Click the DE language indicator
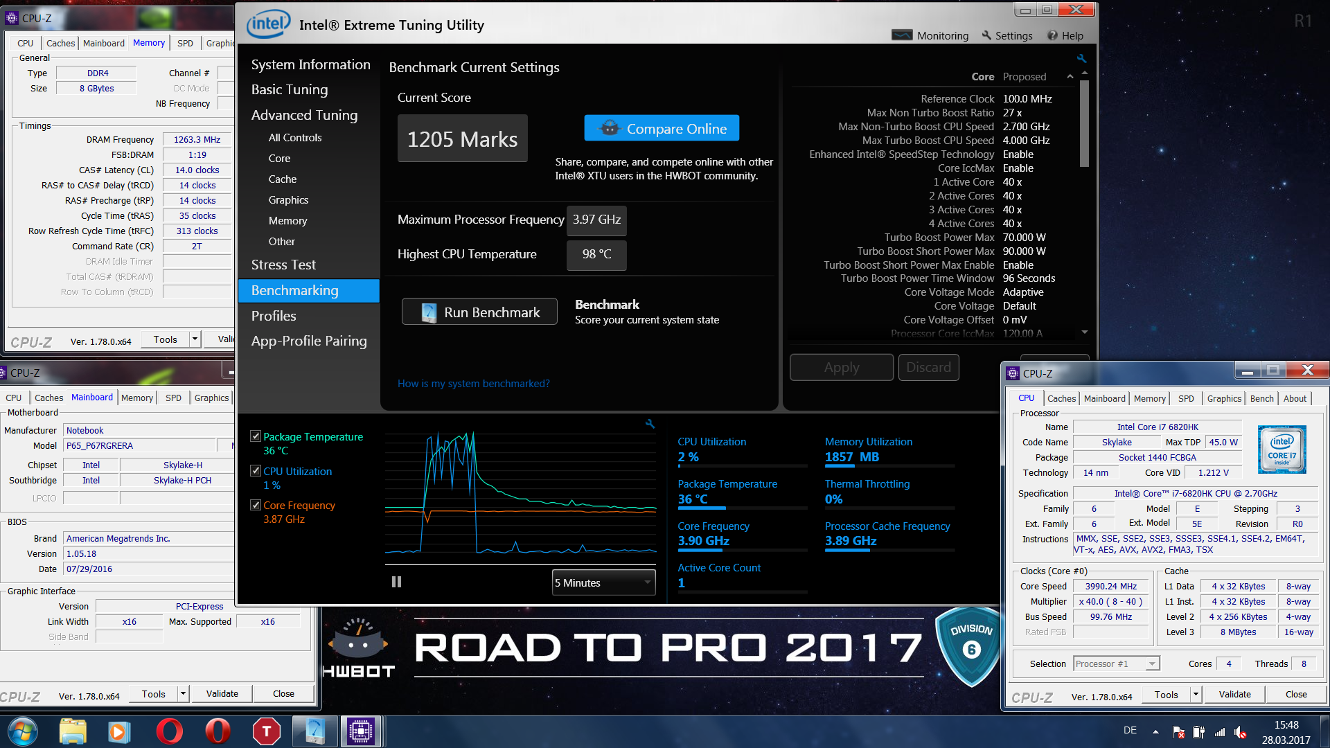The image size is (1330, 748). 1130,731
